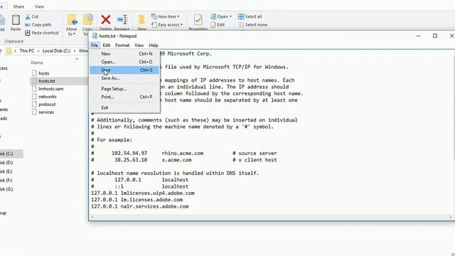Click the services file icon

click(x=34, y=112)
